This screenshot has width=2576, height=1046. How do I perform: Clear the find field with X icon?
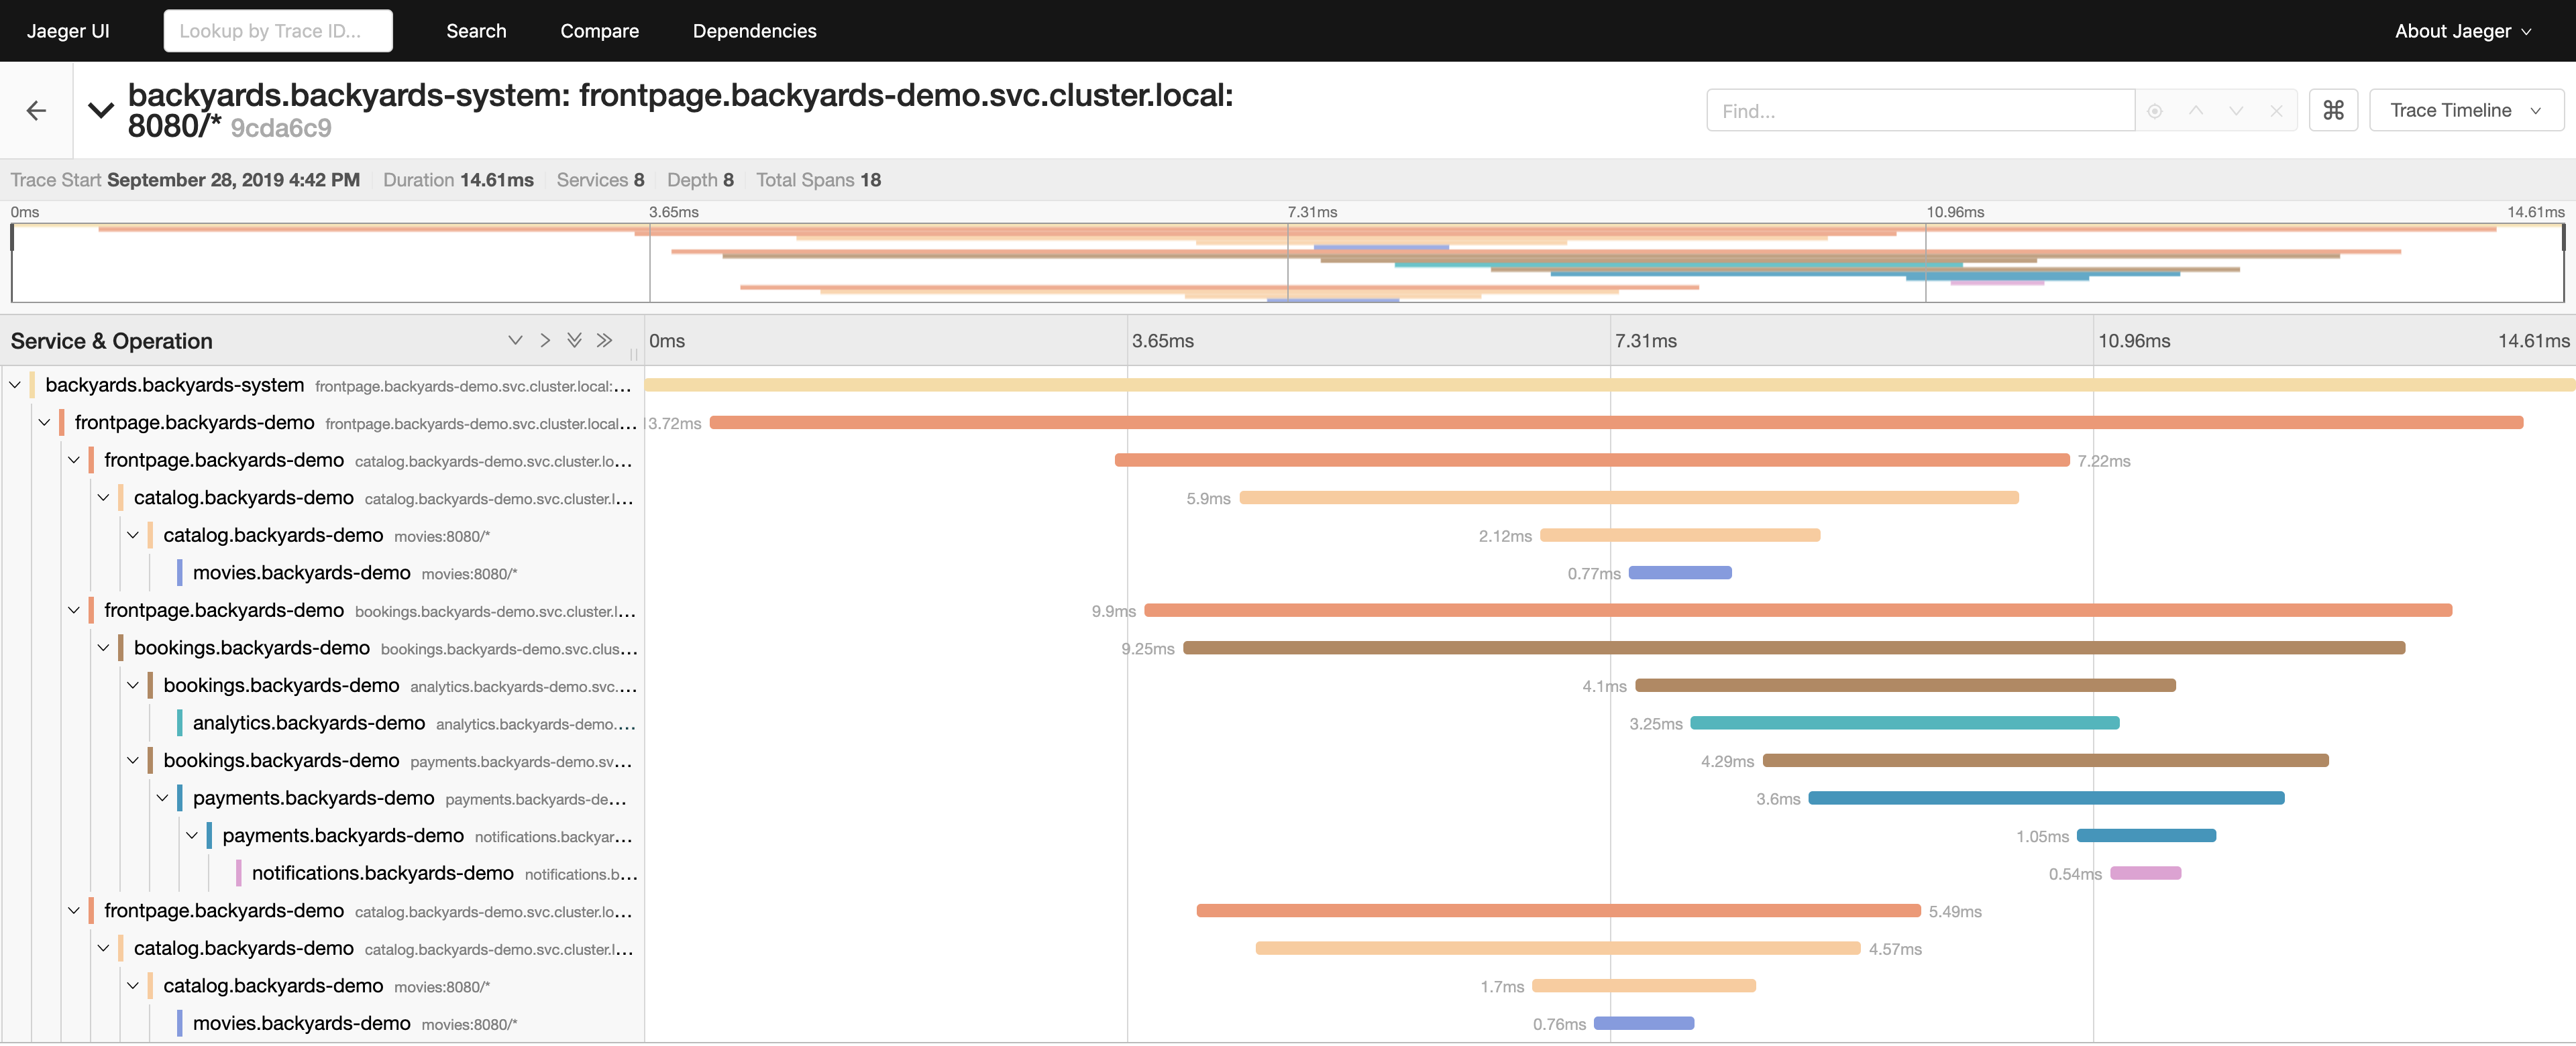[2276, 111]
